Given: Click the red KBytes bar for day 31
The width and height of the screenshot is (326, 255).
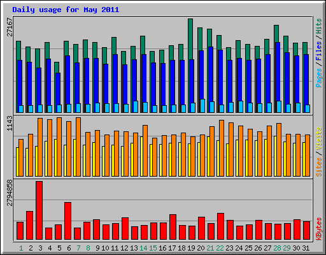Looking at the screenshot, I should [x=306, y=231].
